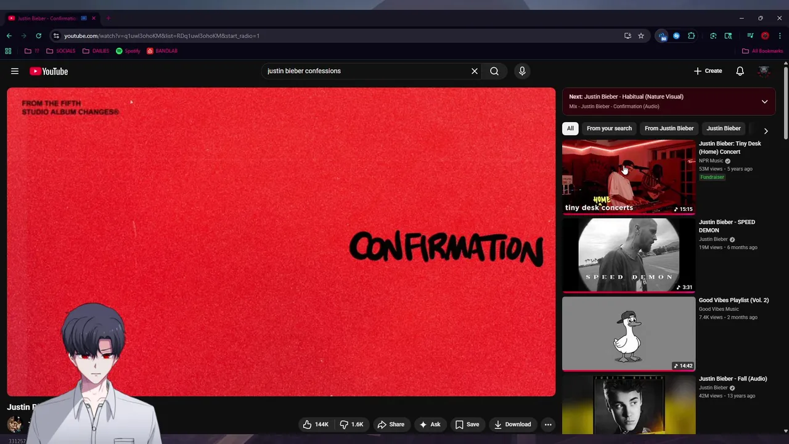Image resolution: width=789 pixels, height=444 pixels.
Task: Open the screenshot capture extension icon
Action: [x=713, y=36]
